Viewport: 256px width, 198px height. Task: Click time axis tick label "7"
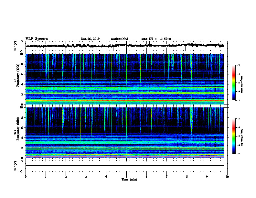(x=167, y=177)
